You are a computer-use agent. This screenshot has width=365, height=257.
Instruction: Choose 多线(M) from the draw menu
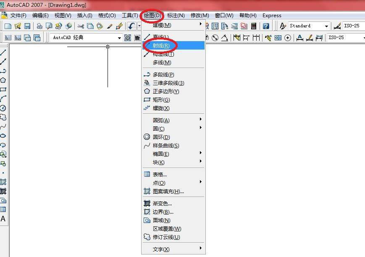[x=173, y=63]
